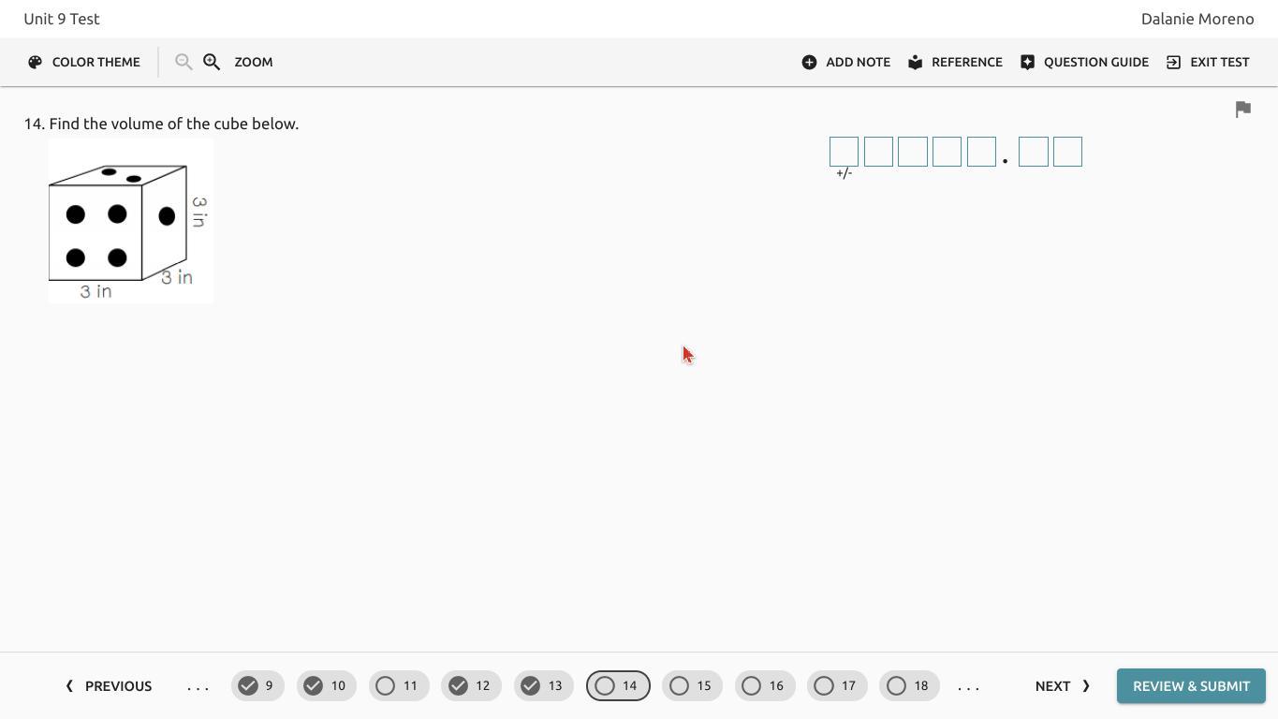1278x719 pixels.
Task: Toggle the +/- sign under answer box
Action: tap(845, 173)
